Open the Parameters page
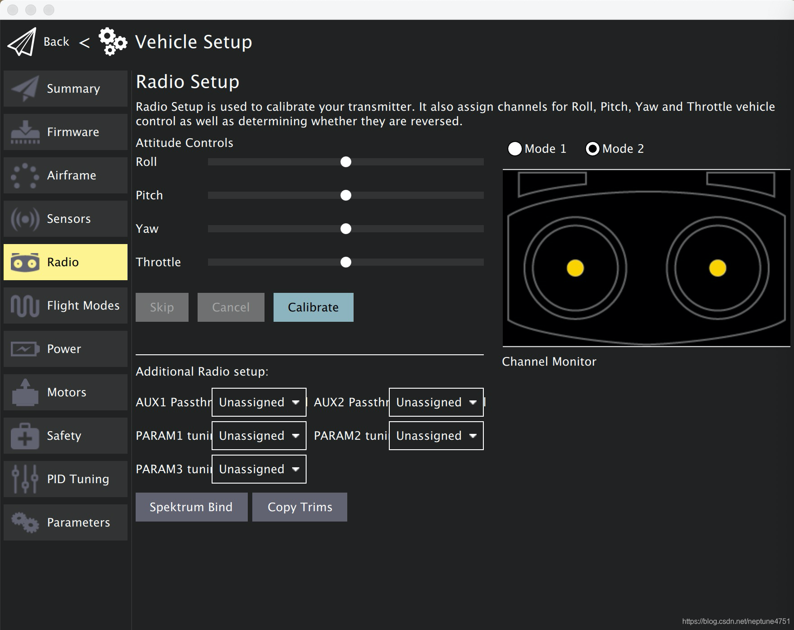This screenshot has width=794, height=630. pyautogui.click(x=66, y=522)
